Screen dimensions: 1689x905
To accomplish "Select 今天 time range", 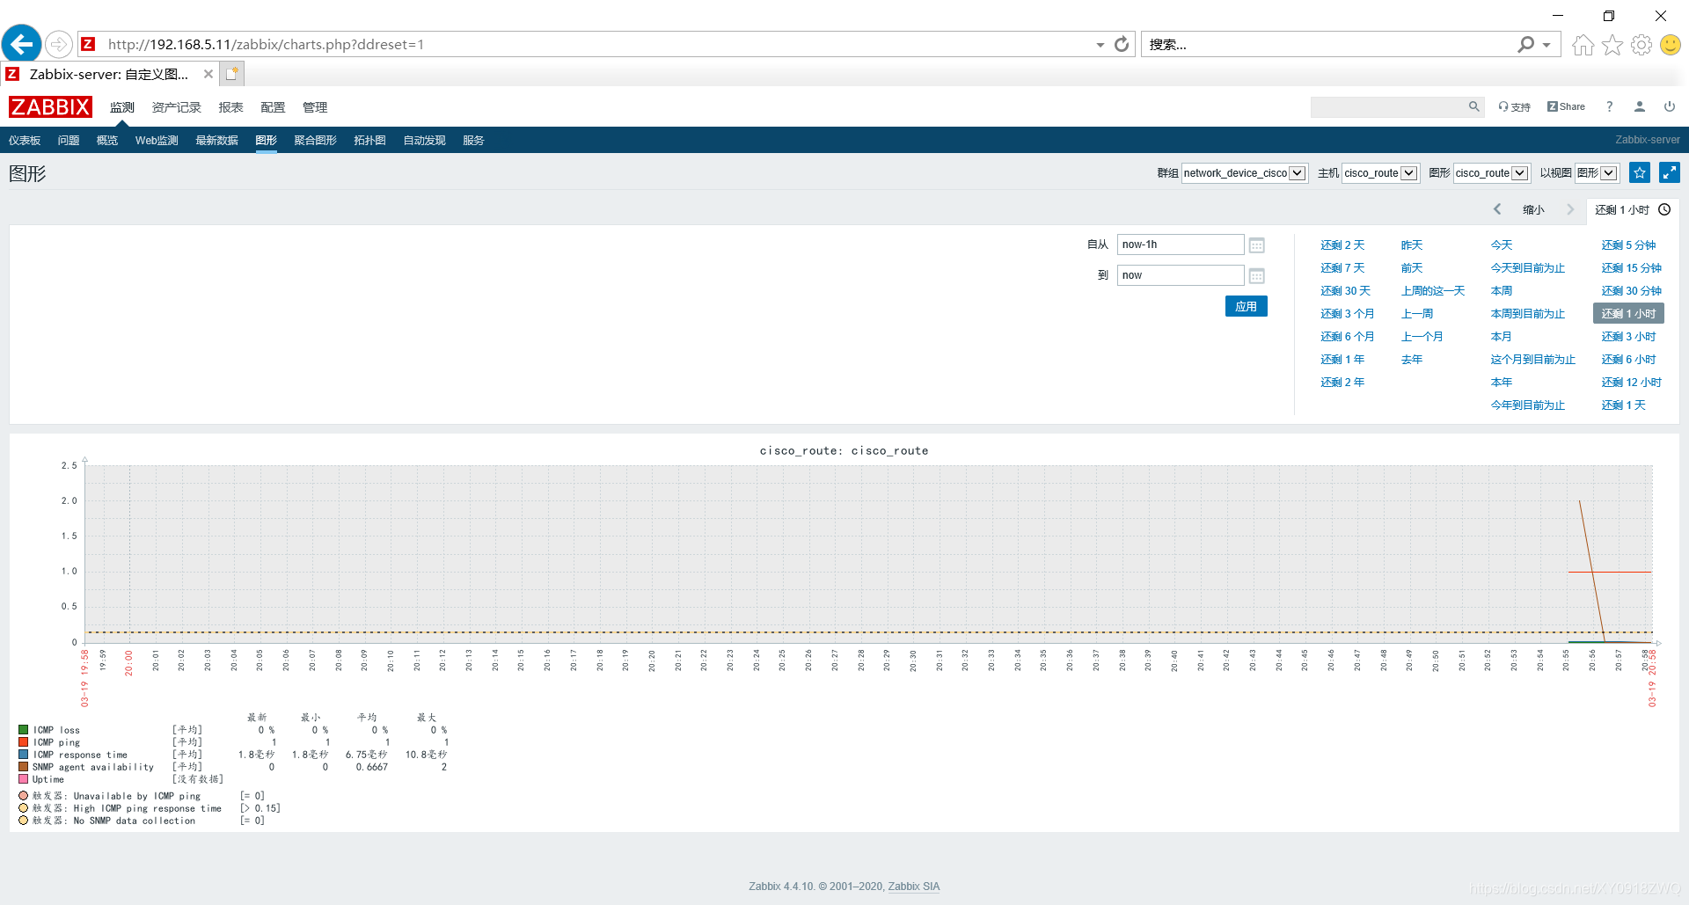I will pyautogui.click(x=1502, y=245).
